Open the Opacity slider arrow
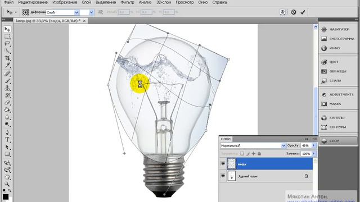The height and width of the screenshot is (202, 360). click(314, 145)
